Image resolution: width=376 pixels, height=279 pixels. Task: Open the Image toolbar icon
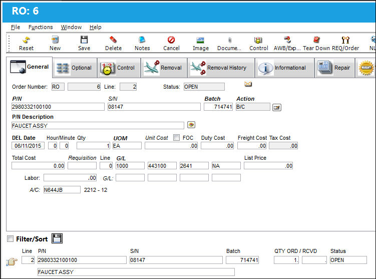(x=200, y=40)
